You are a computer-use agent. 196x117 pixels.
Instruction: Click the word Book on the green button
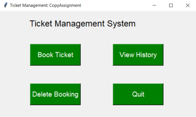45,55
